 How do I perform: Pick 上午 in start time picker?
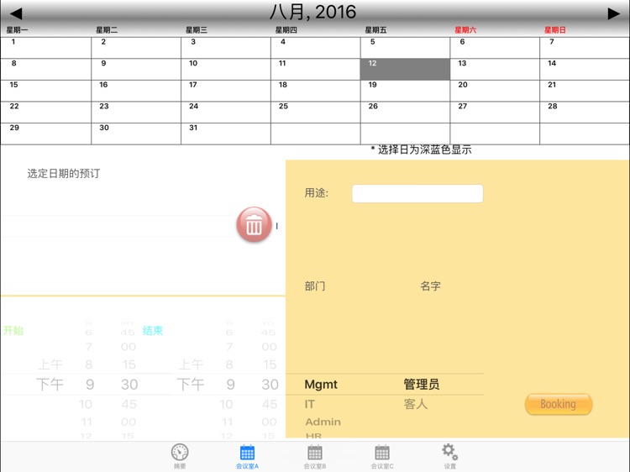[x=50, y=364]
